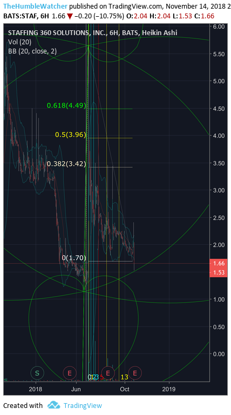Click the 'published on TradingView.com' text

[116, 6]
